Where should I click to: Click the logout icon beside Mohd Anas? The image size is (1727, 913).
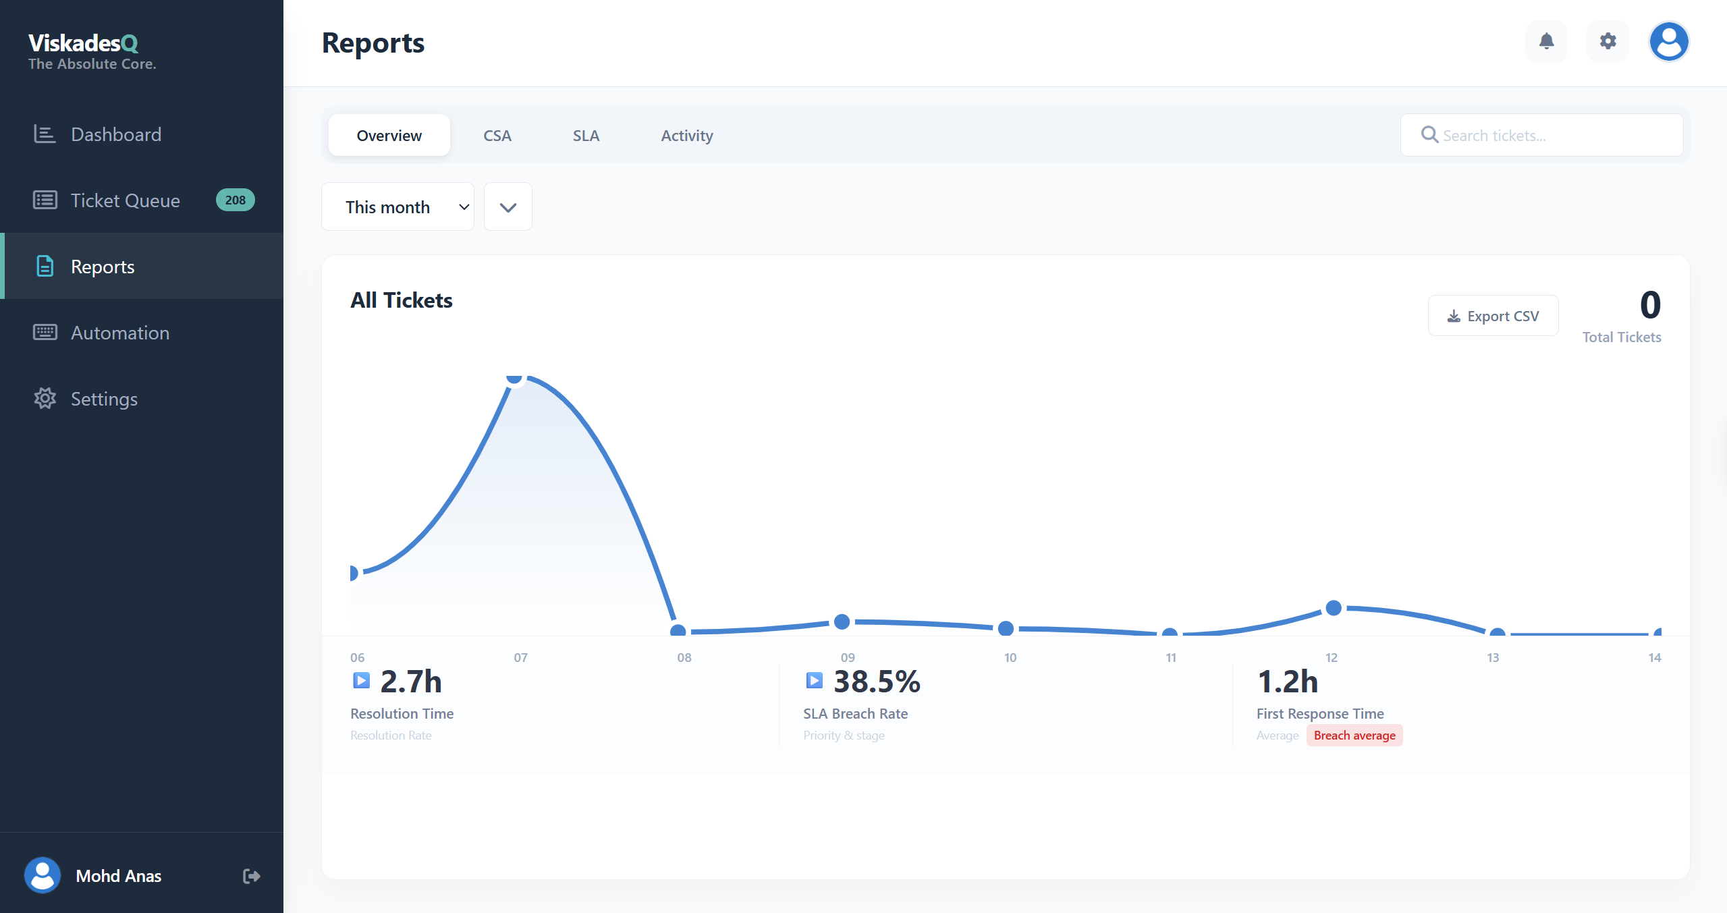tap(251, 876)
